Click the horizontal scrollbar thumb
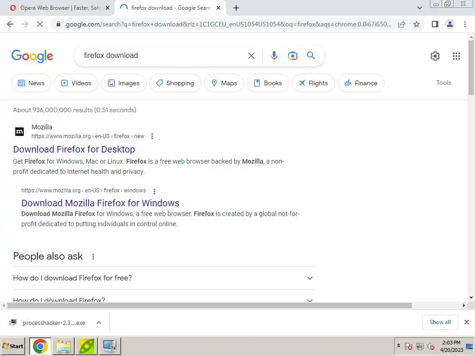This screenshot has height=356, width=475. pyautogui.click(x=209, y=305)
